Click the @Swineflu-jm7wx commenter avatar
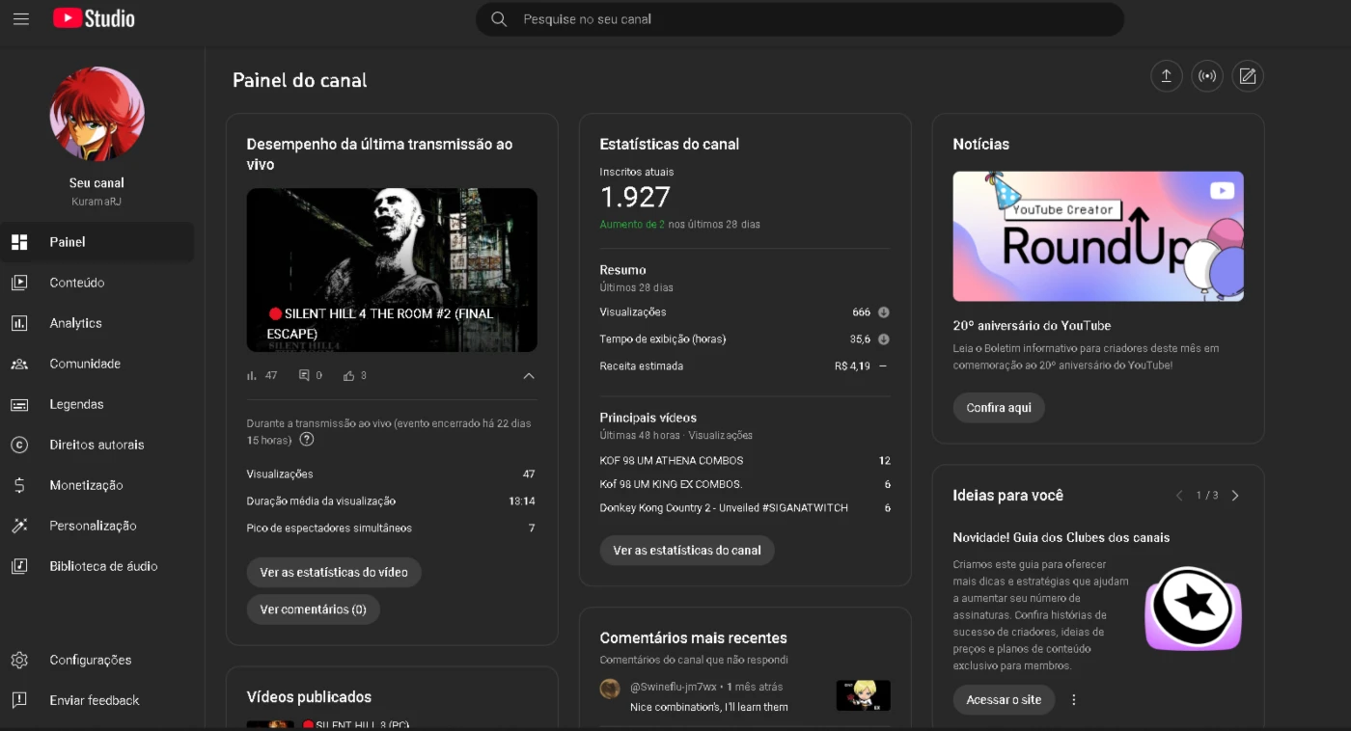 click(610, 689)
